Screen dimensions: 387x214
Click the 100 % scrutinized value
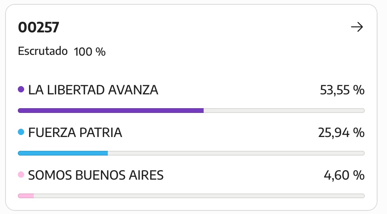[x=89, y=52]
